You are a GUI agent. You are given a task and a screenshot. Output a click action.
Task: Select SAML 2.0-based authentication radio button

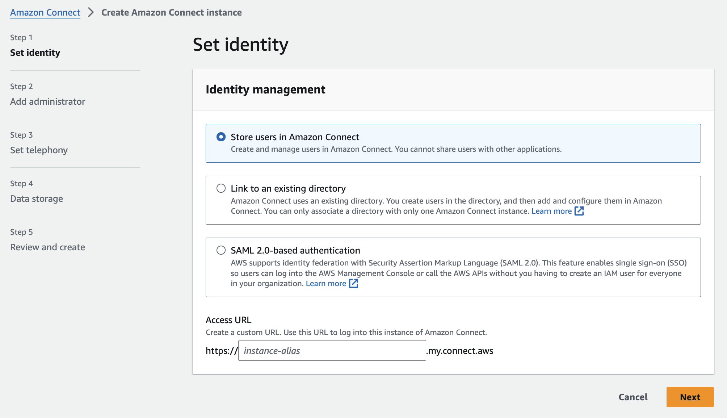pos(221,250)
